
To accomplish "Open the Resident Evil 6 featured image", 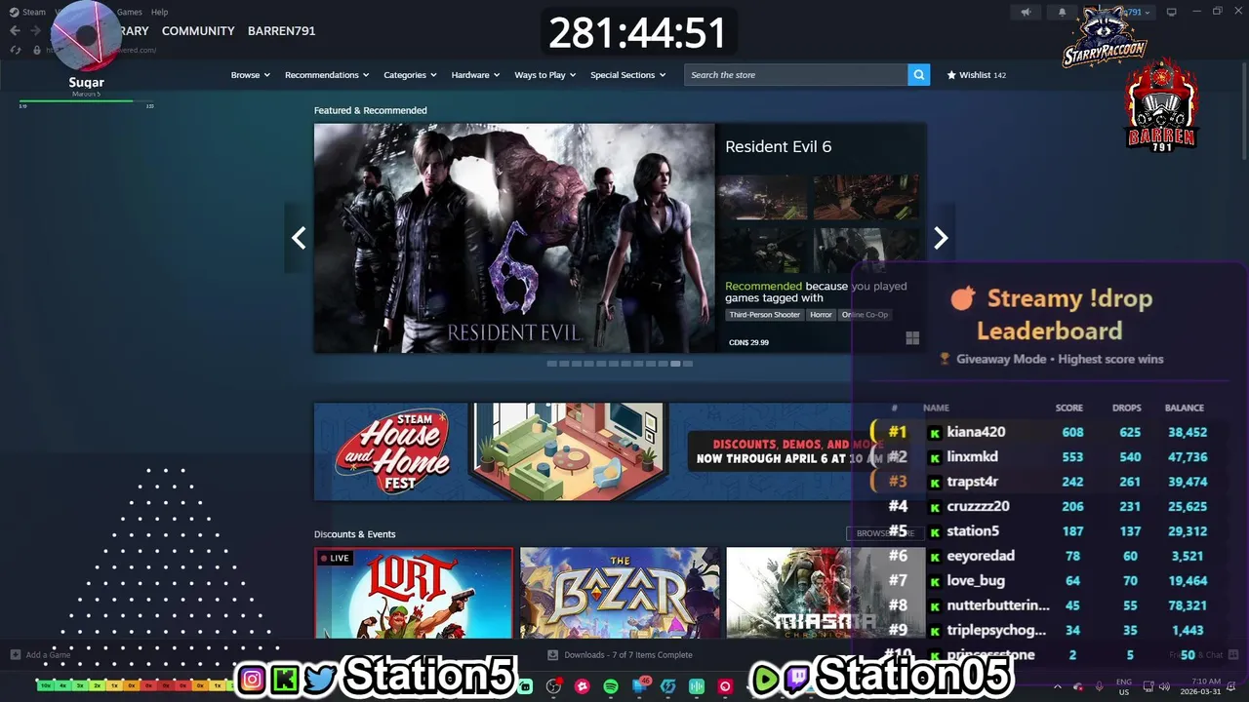I will pos(514,238).
